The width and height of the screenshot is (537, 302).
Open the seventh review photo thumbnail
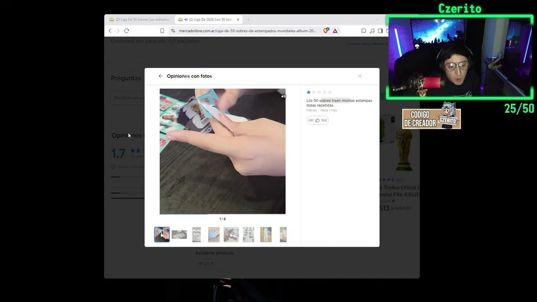click(x=266, y=234)
